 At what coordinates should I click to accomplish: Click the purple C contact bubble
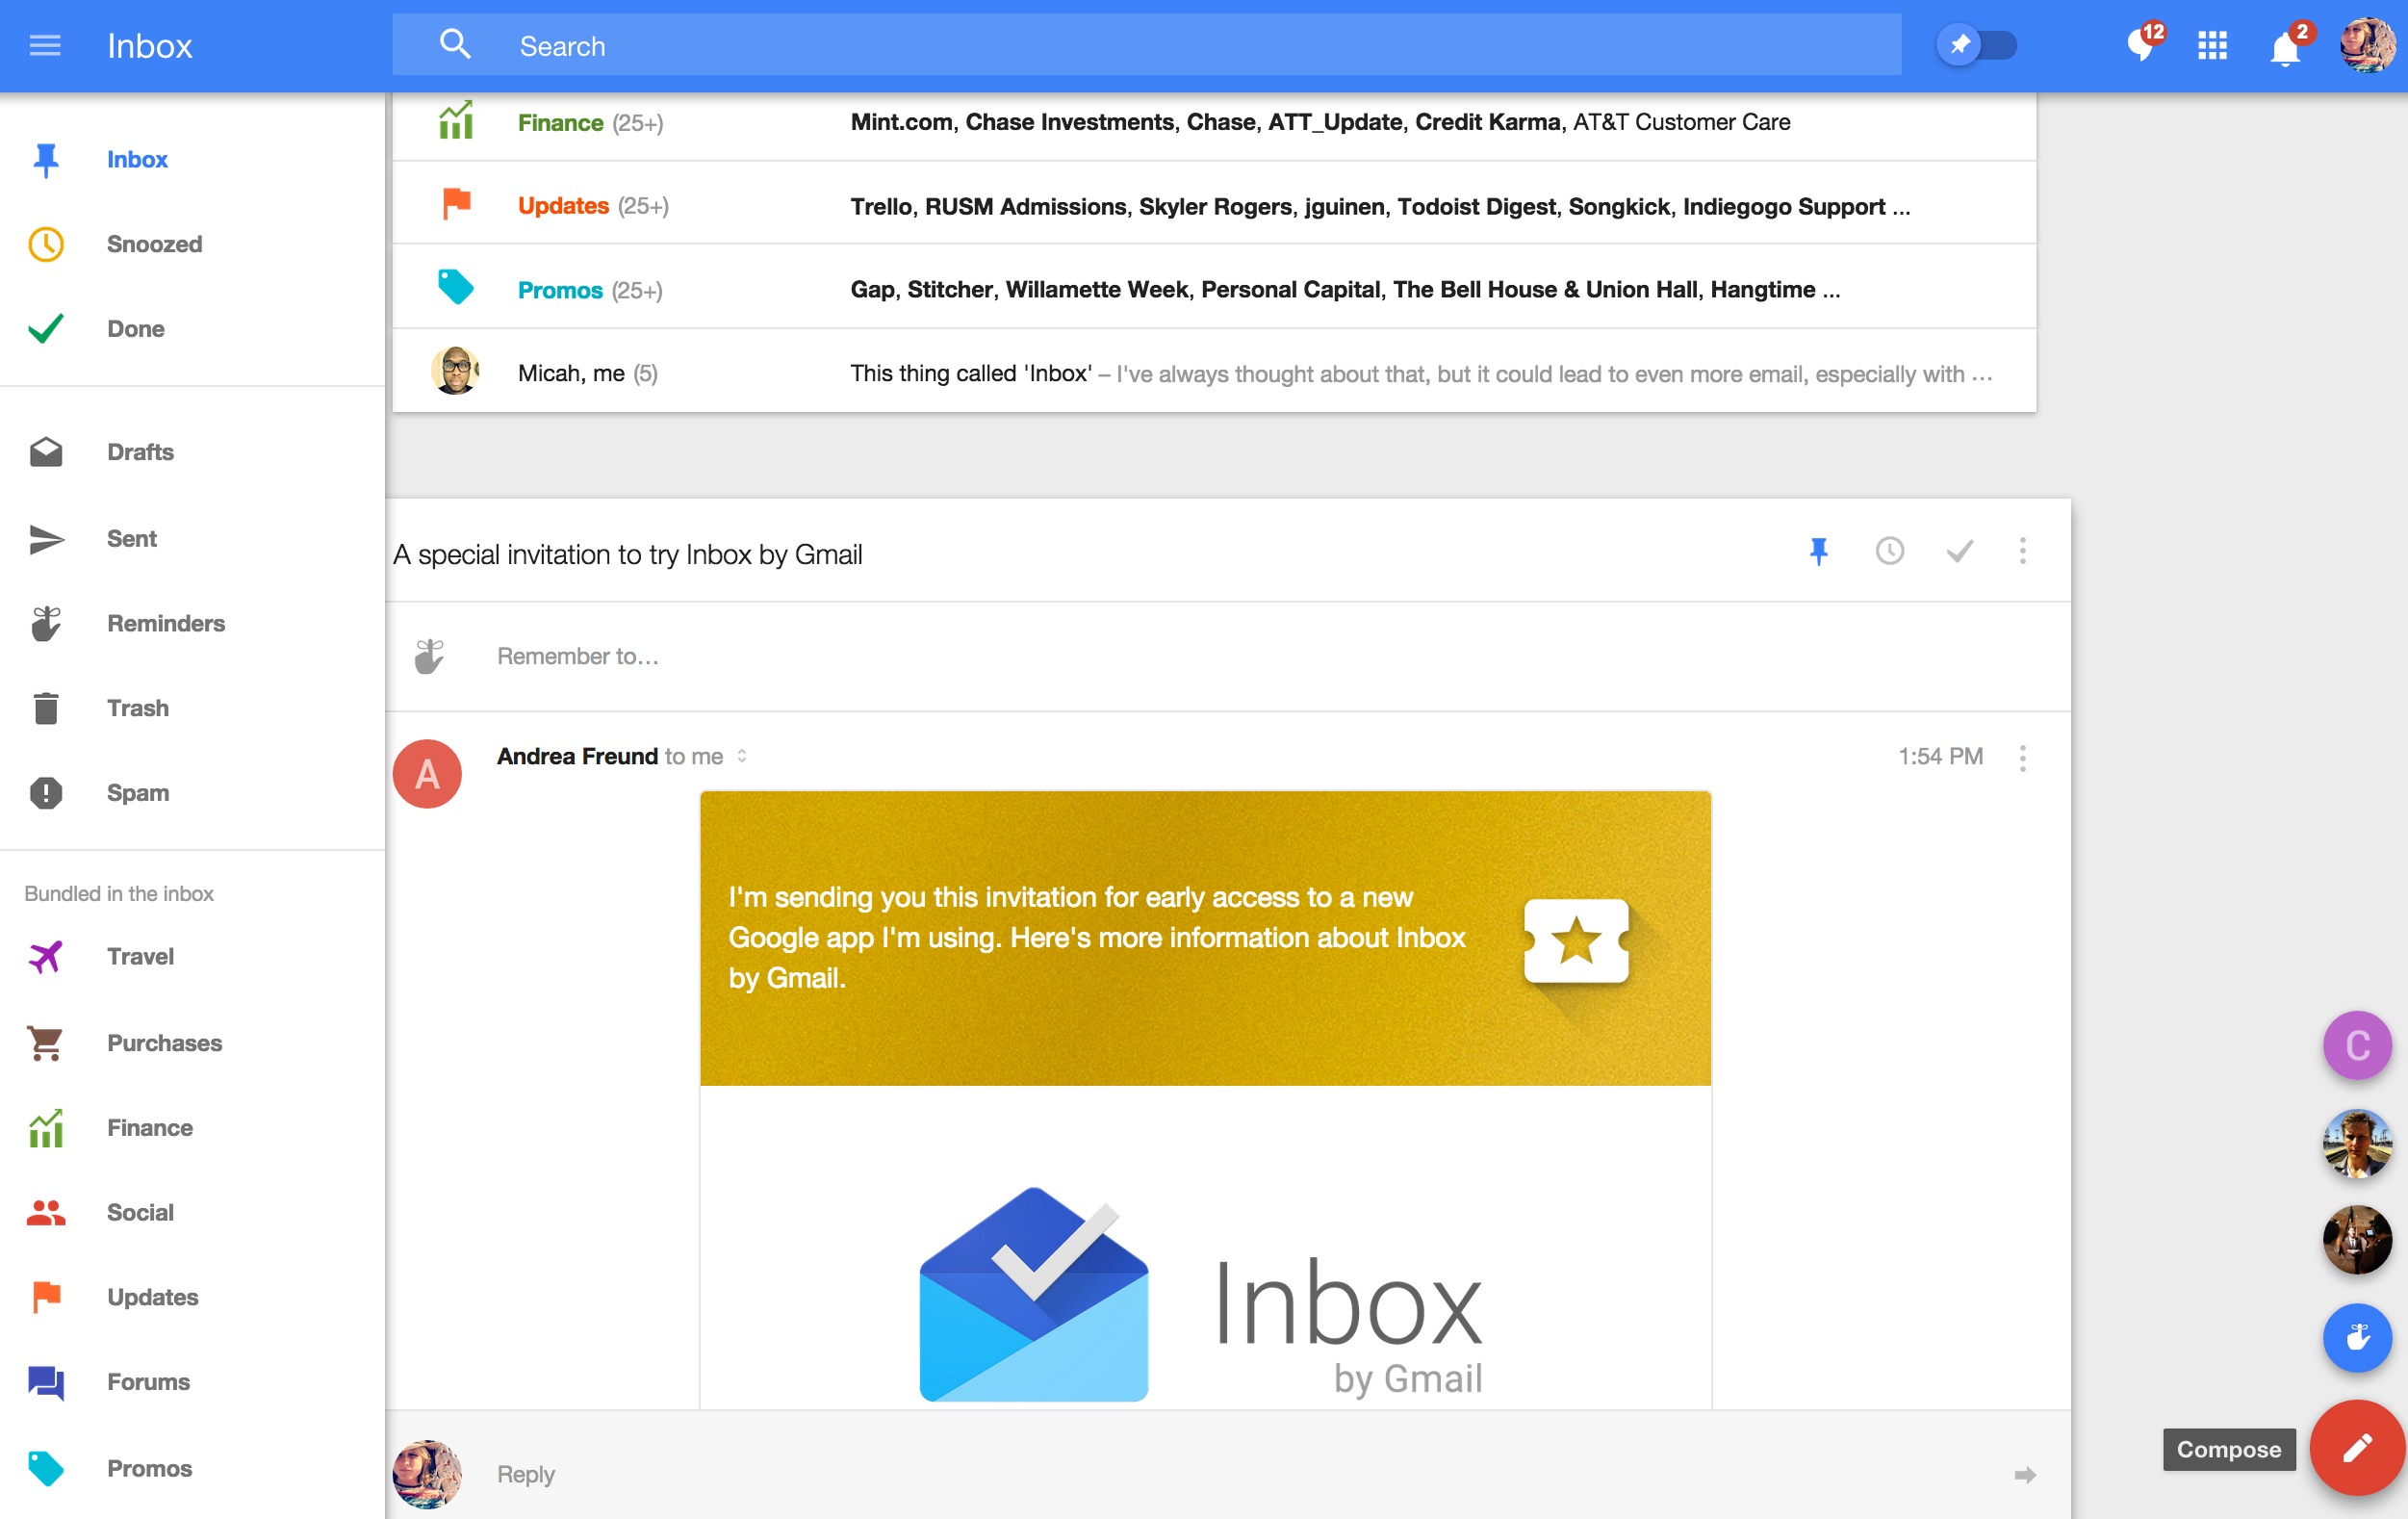pyautogui.click(x=2357, y=1045)
